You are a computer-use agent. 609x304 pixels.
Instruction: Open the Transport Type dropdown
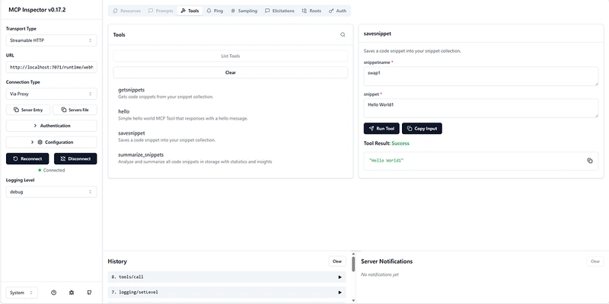pyautogui.click(x=51, y=40)
